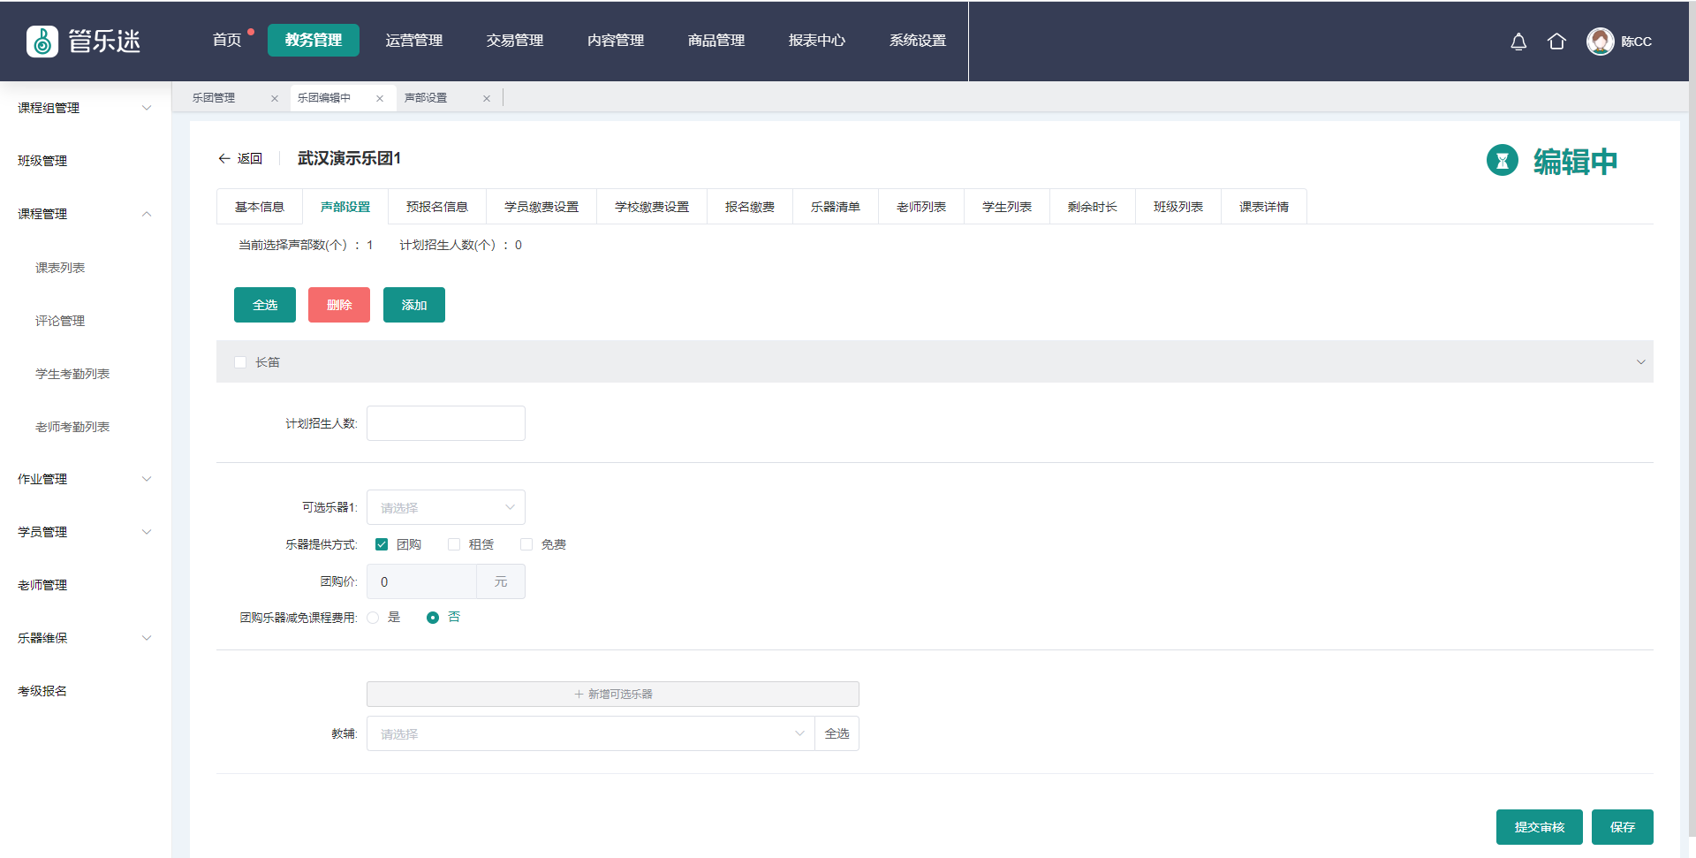Click the 提交审核 button

pos(1539,827)
